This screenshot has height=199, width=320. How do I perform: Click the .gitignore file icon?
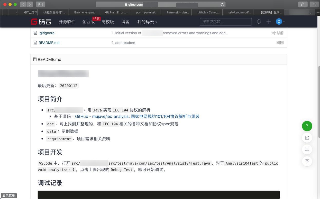35,33
